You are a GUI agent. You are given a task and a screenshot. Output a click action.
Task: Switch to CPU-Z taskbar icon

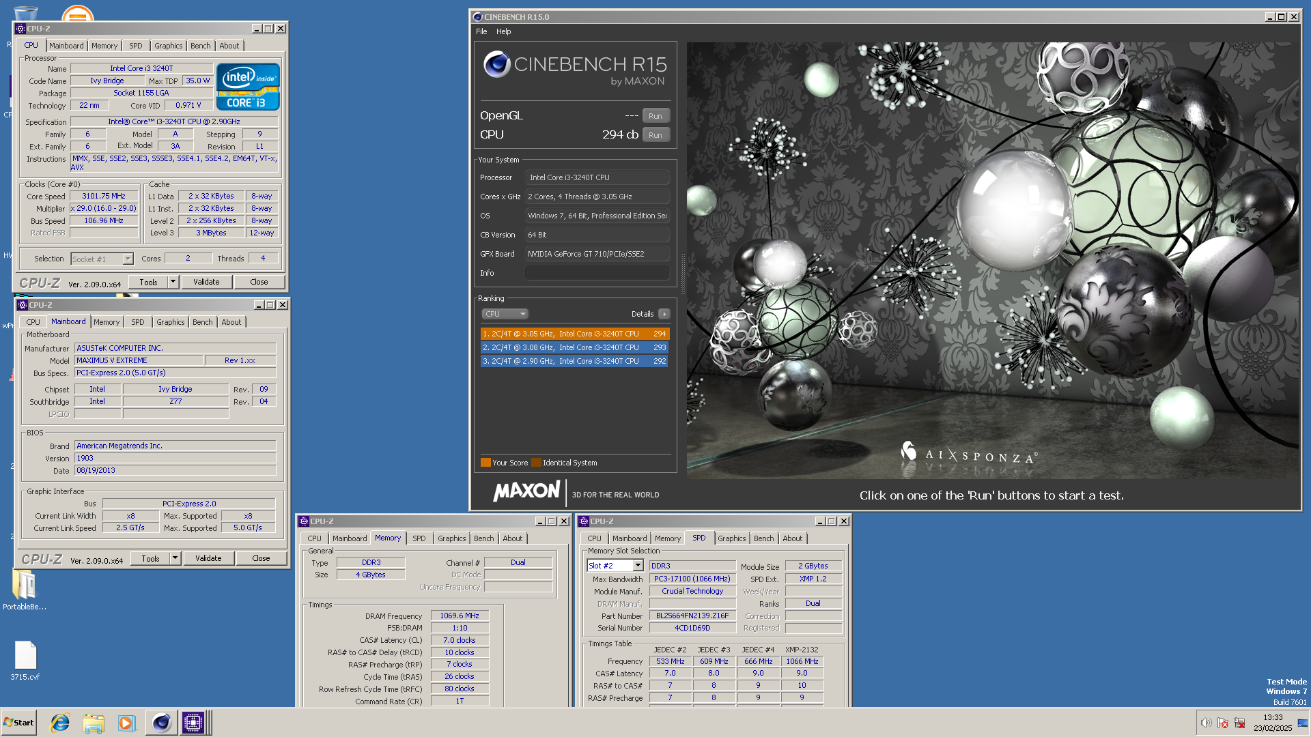(193, 723)
